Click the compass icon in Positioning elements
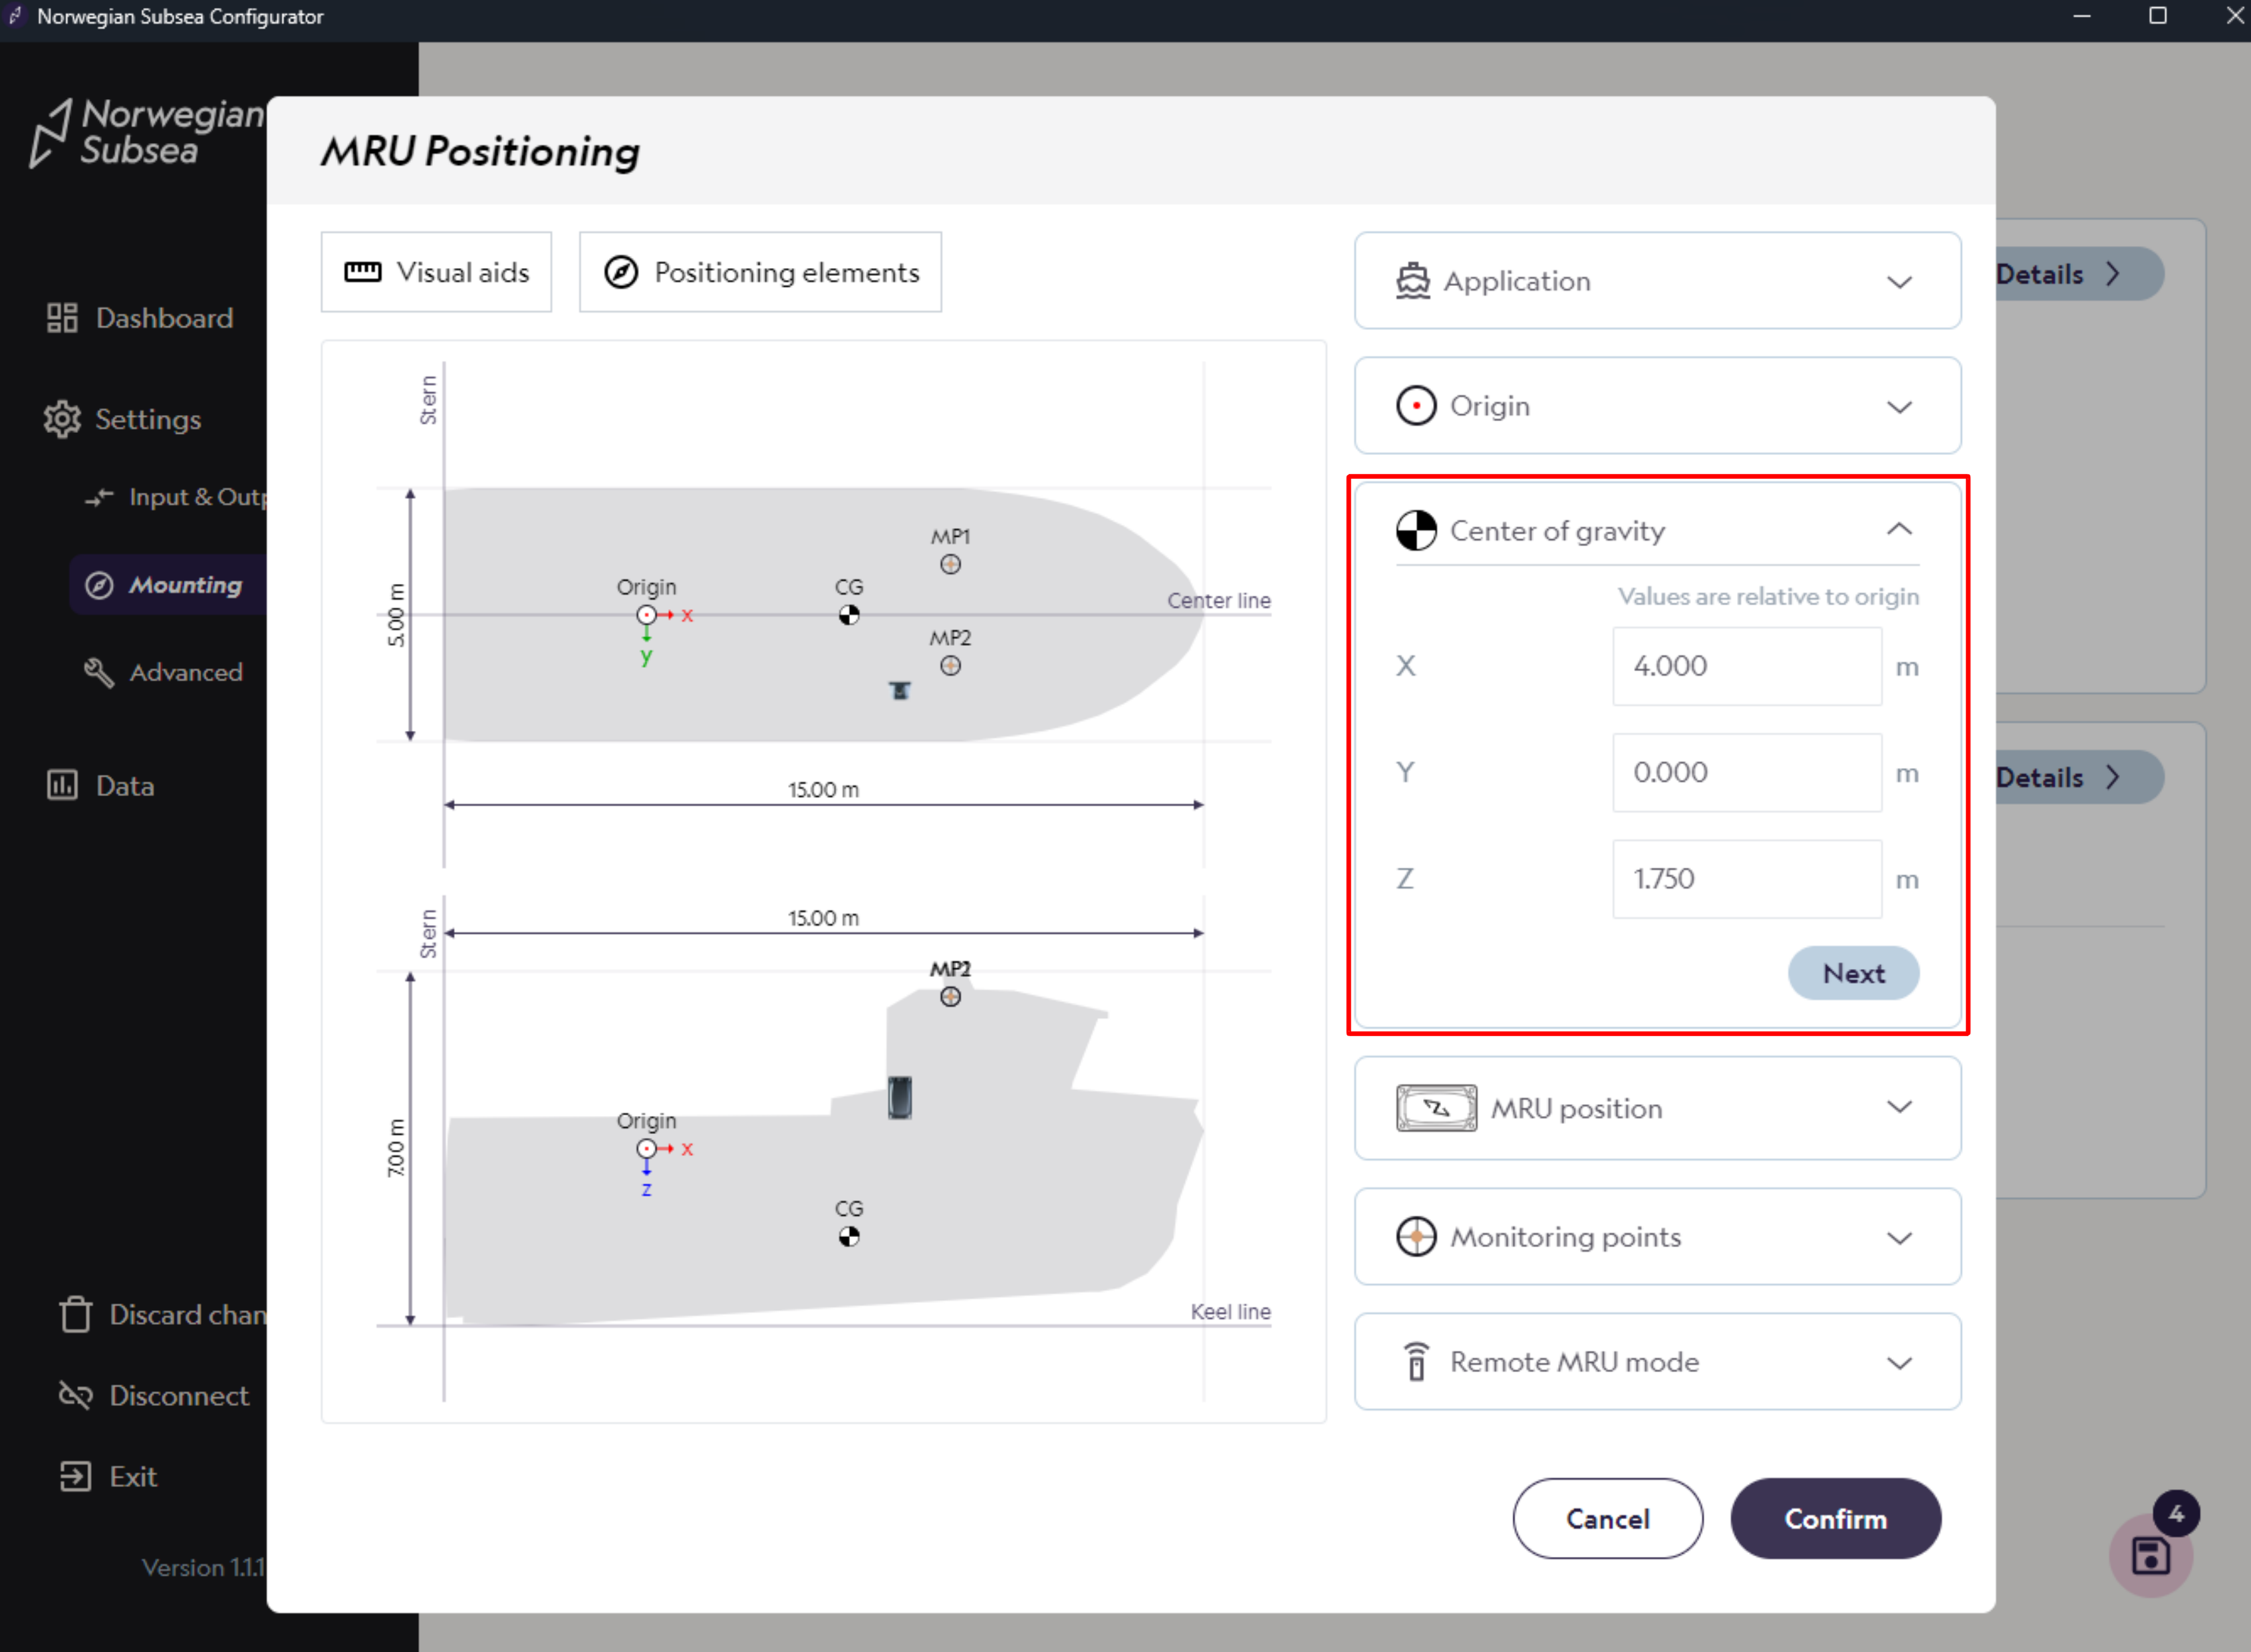The height and width of the screenshot is (1652, 2251). (x=621, y=272)
